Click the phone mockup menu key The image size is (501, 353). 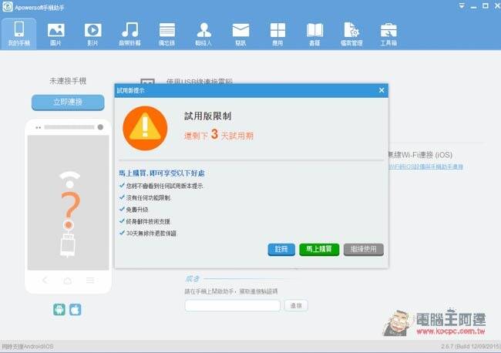(90, 281)
